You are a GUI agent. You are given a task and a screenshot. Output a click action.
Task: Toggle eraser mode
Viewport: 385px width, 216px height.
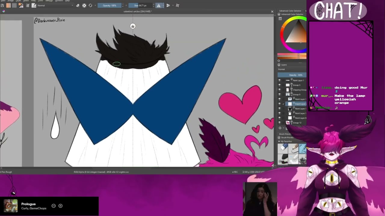(x=78, y=5)
